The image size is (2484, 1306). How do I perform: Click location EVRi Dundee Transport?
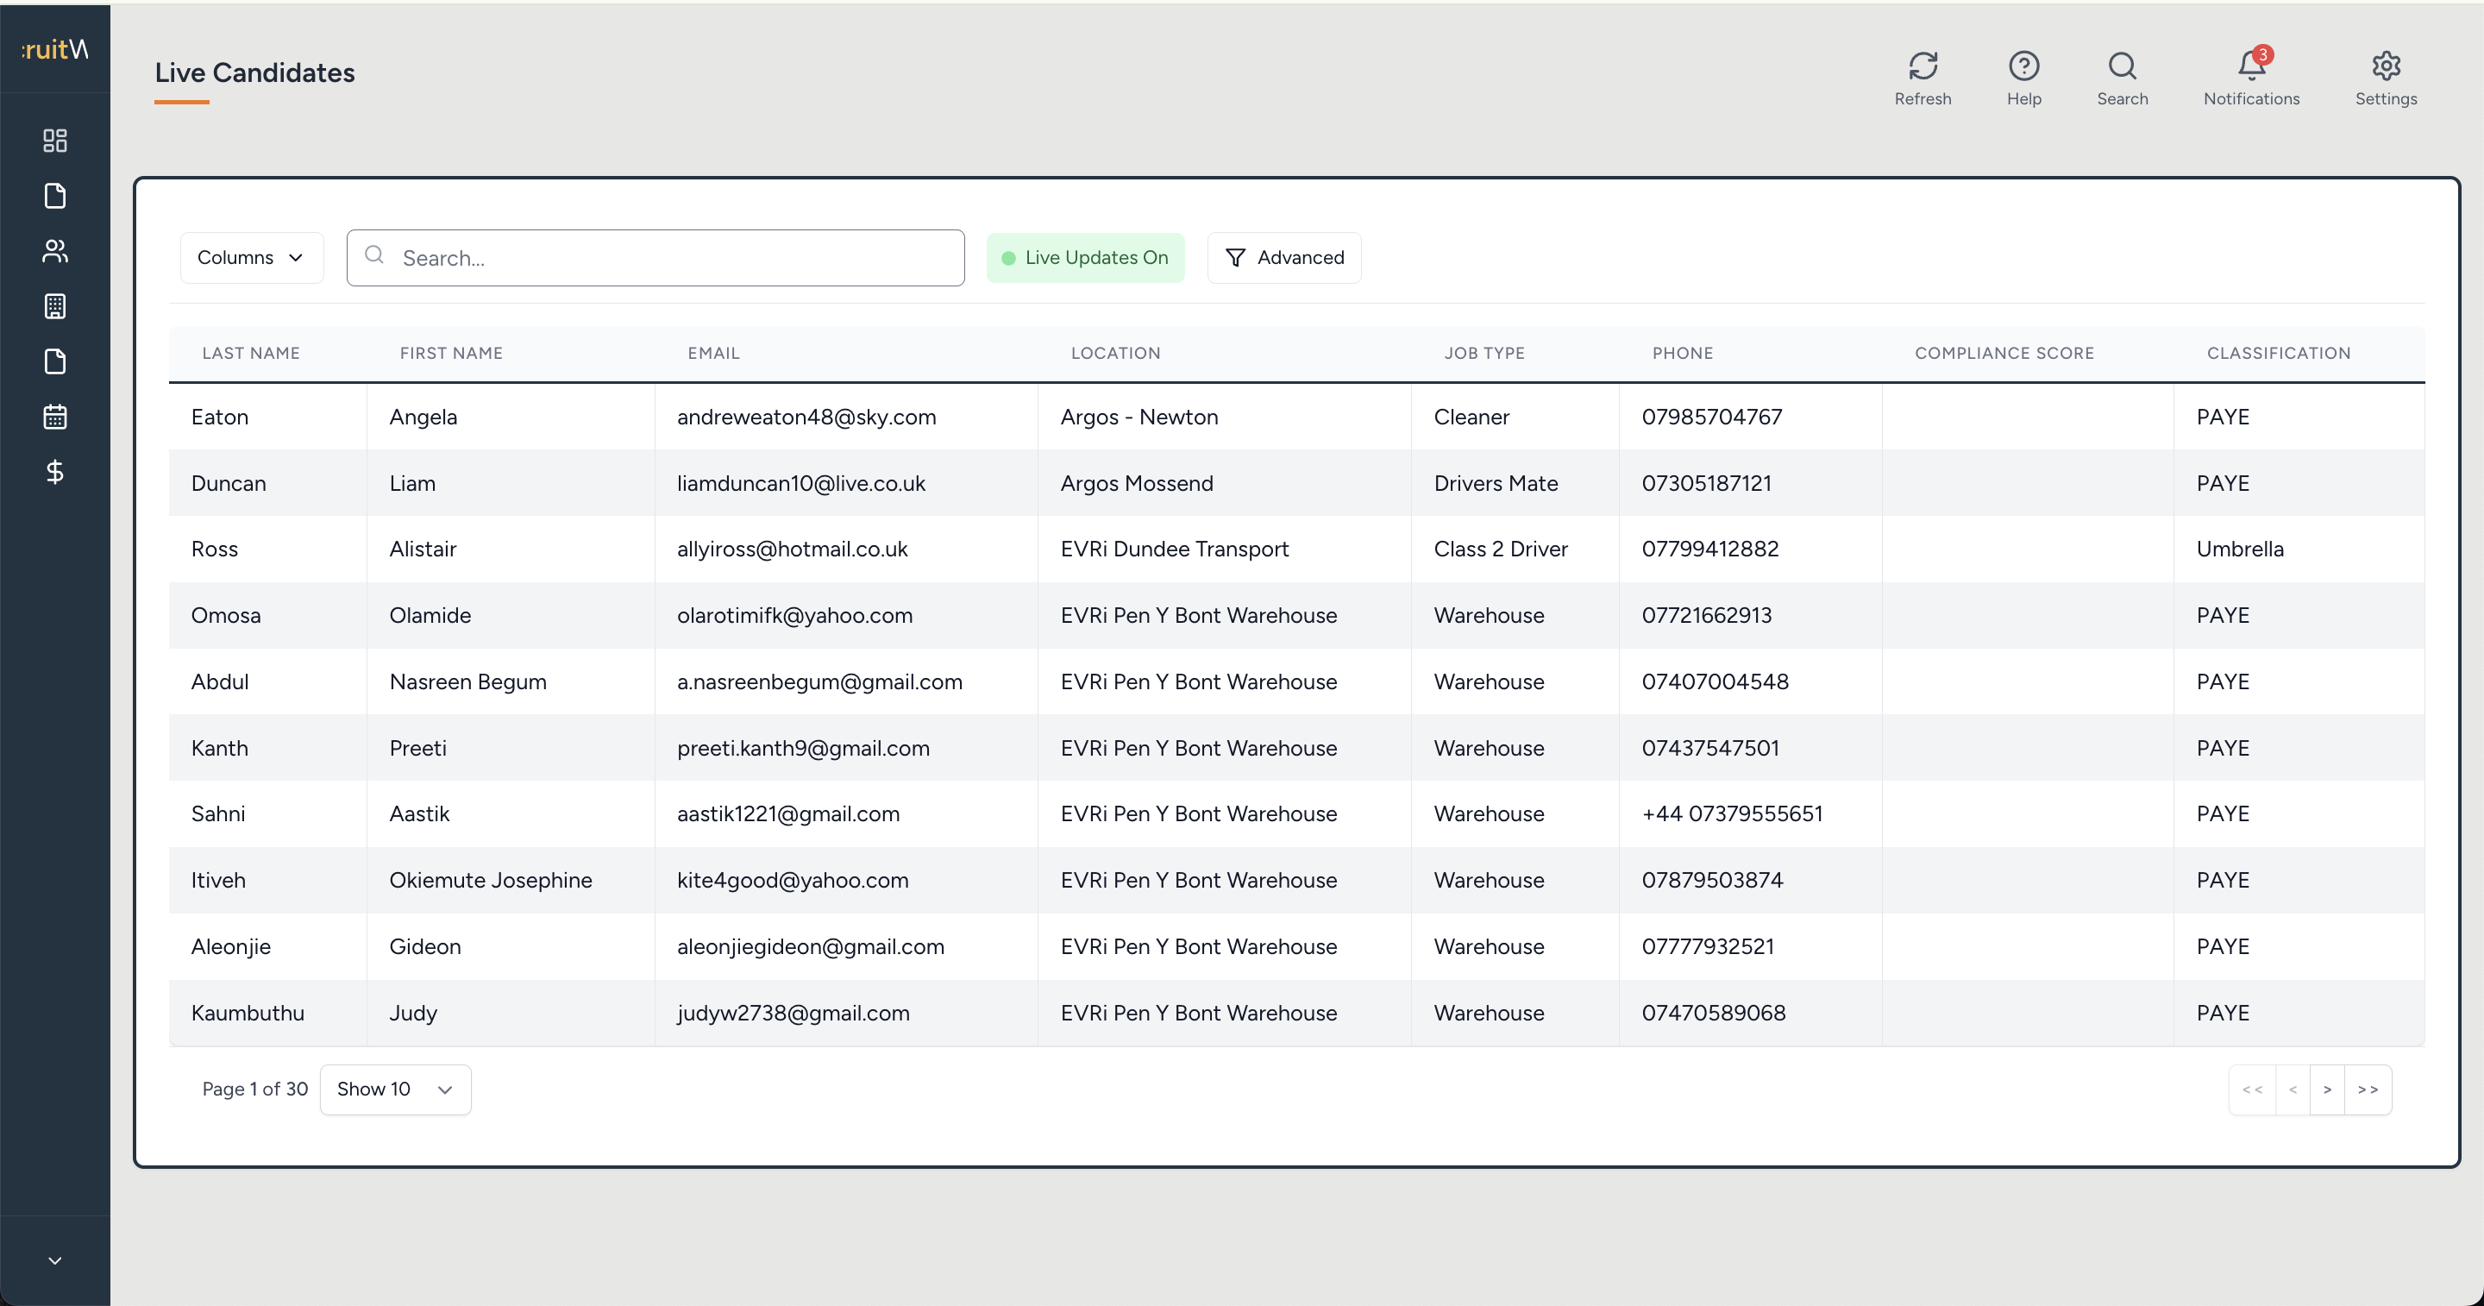[x=1175, y=549]
